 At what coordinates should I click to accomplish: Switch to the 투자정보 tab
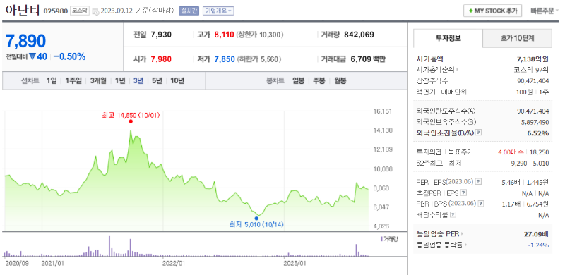coord(448,38)
